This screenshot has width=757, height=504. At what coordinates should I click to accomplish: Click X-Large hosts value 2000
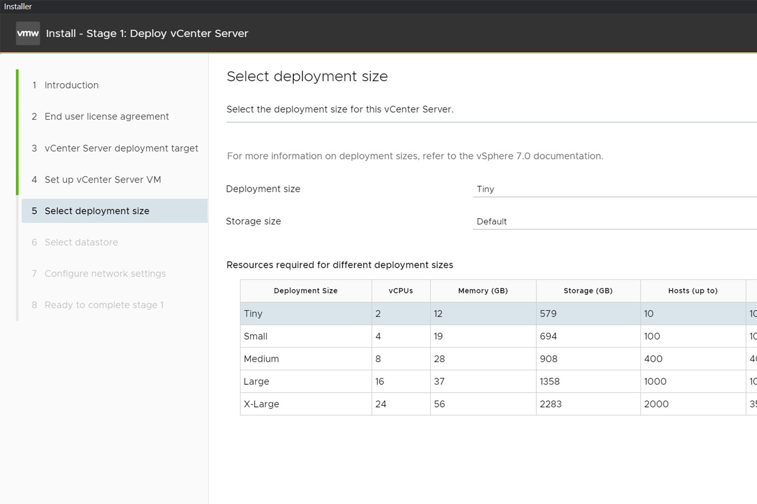pos(656,404)
